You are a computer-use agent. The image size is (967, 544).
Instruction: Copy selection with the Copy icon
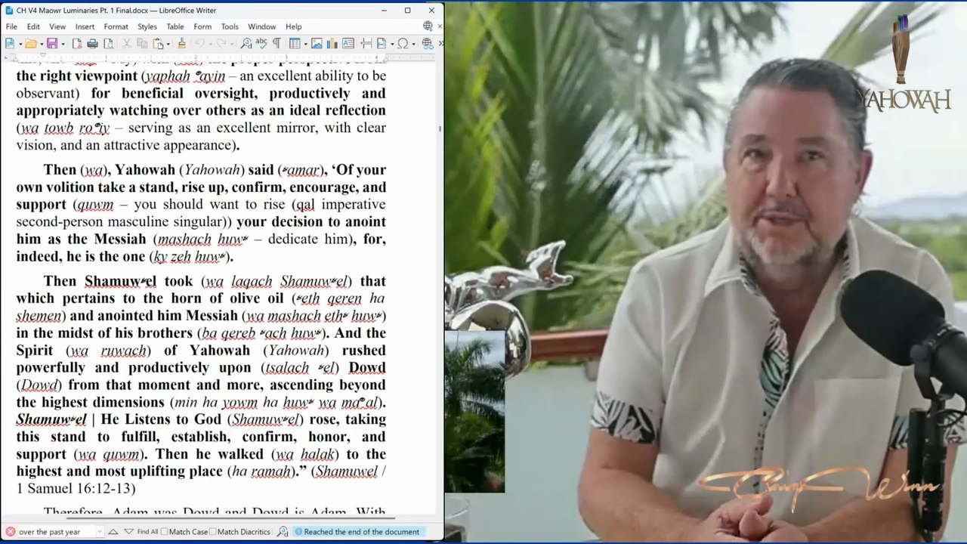(x=142, y=44)
